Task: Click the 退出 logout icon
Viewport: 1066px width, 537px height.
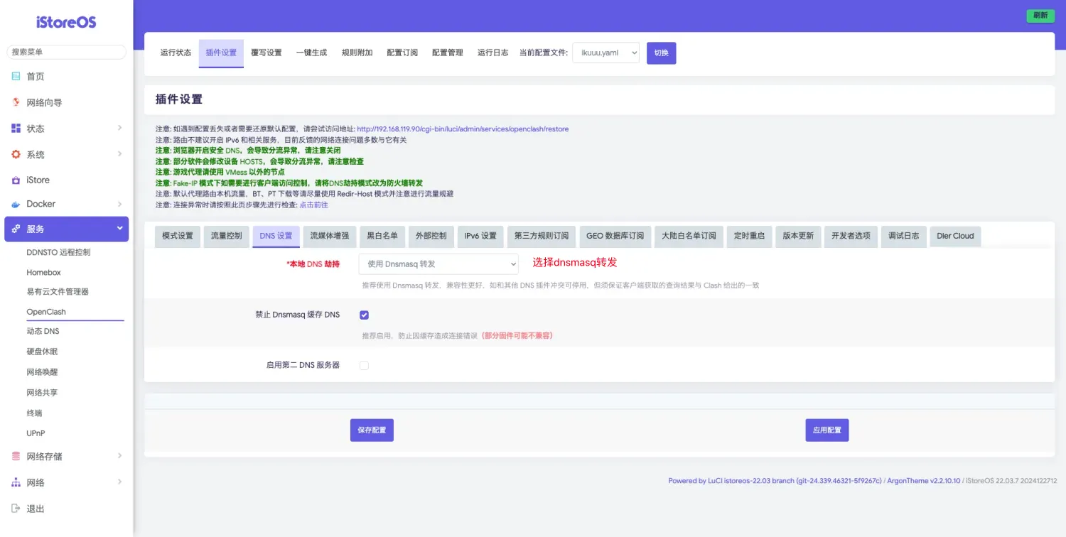Action: click(16, 509)
